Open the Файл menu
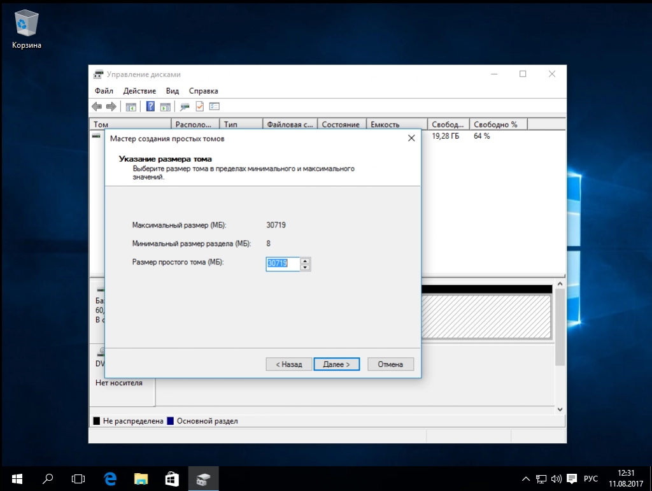 [x=104, y=91]
